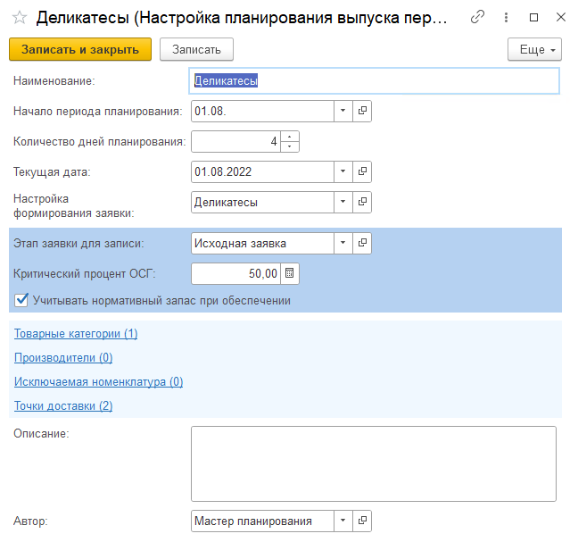Open the vertical three-dot options menu
Image resolution: width=578 pixels, height=542 pixels.
coord(507,16)
